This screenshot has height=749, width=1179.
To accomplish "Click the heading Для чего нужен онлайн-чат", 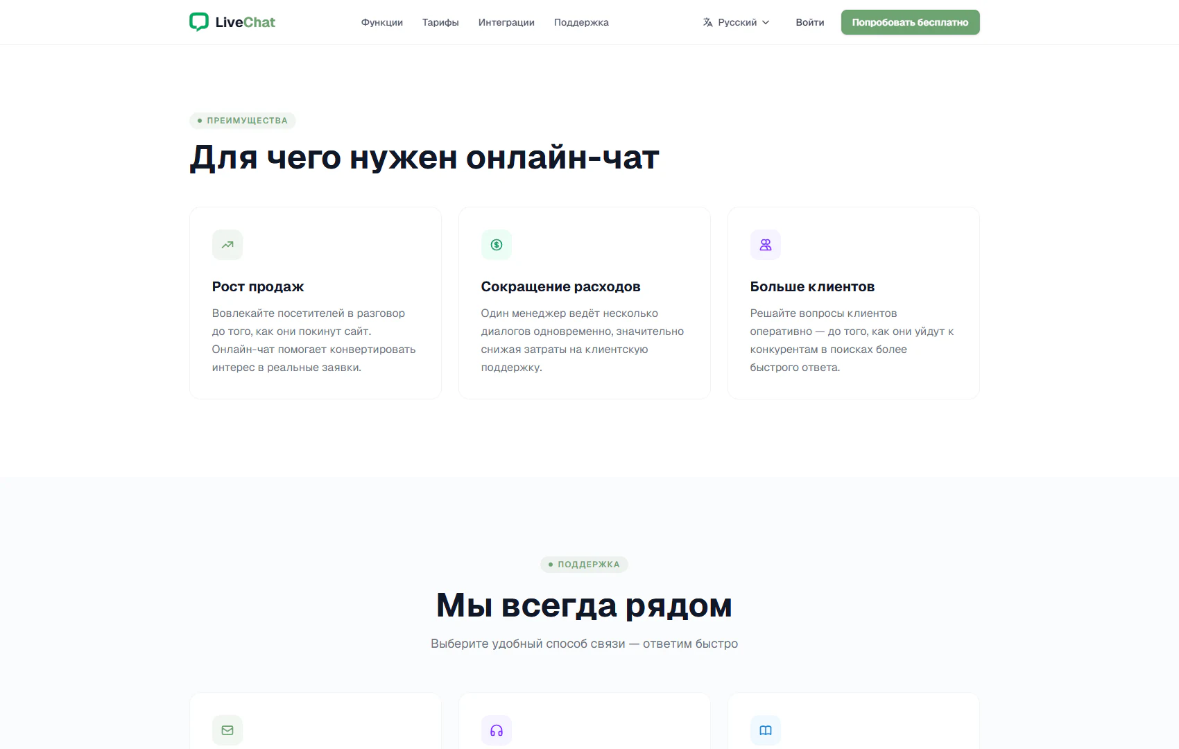I will 424,157.
